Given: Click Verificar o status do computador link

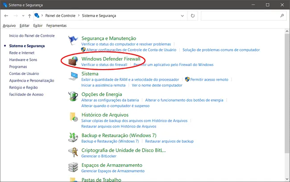Looking at the screenshot, I should tap(126, 44).
